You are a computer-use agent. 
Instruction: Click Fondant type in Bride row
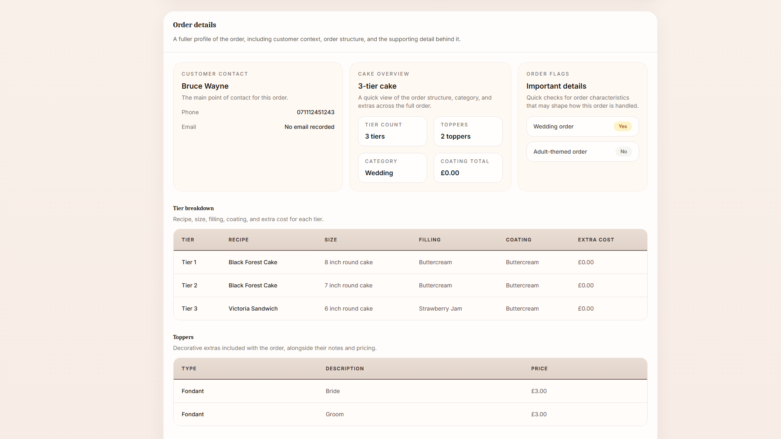192,391
